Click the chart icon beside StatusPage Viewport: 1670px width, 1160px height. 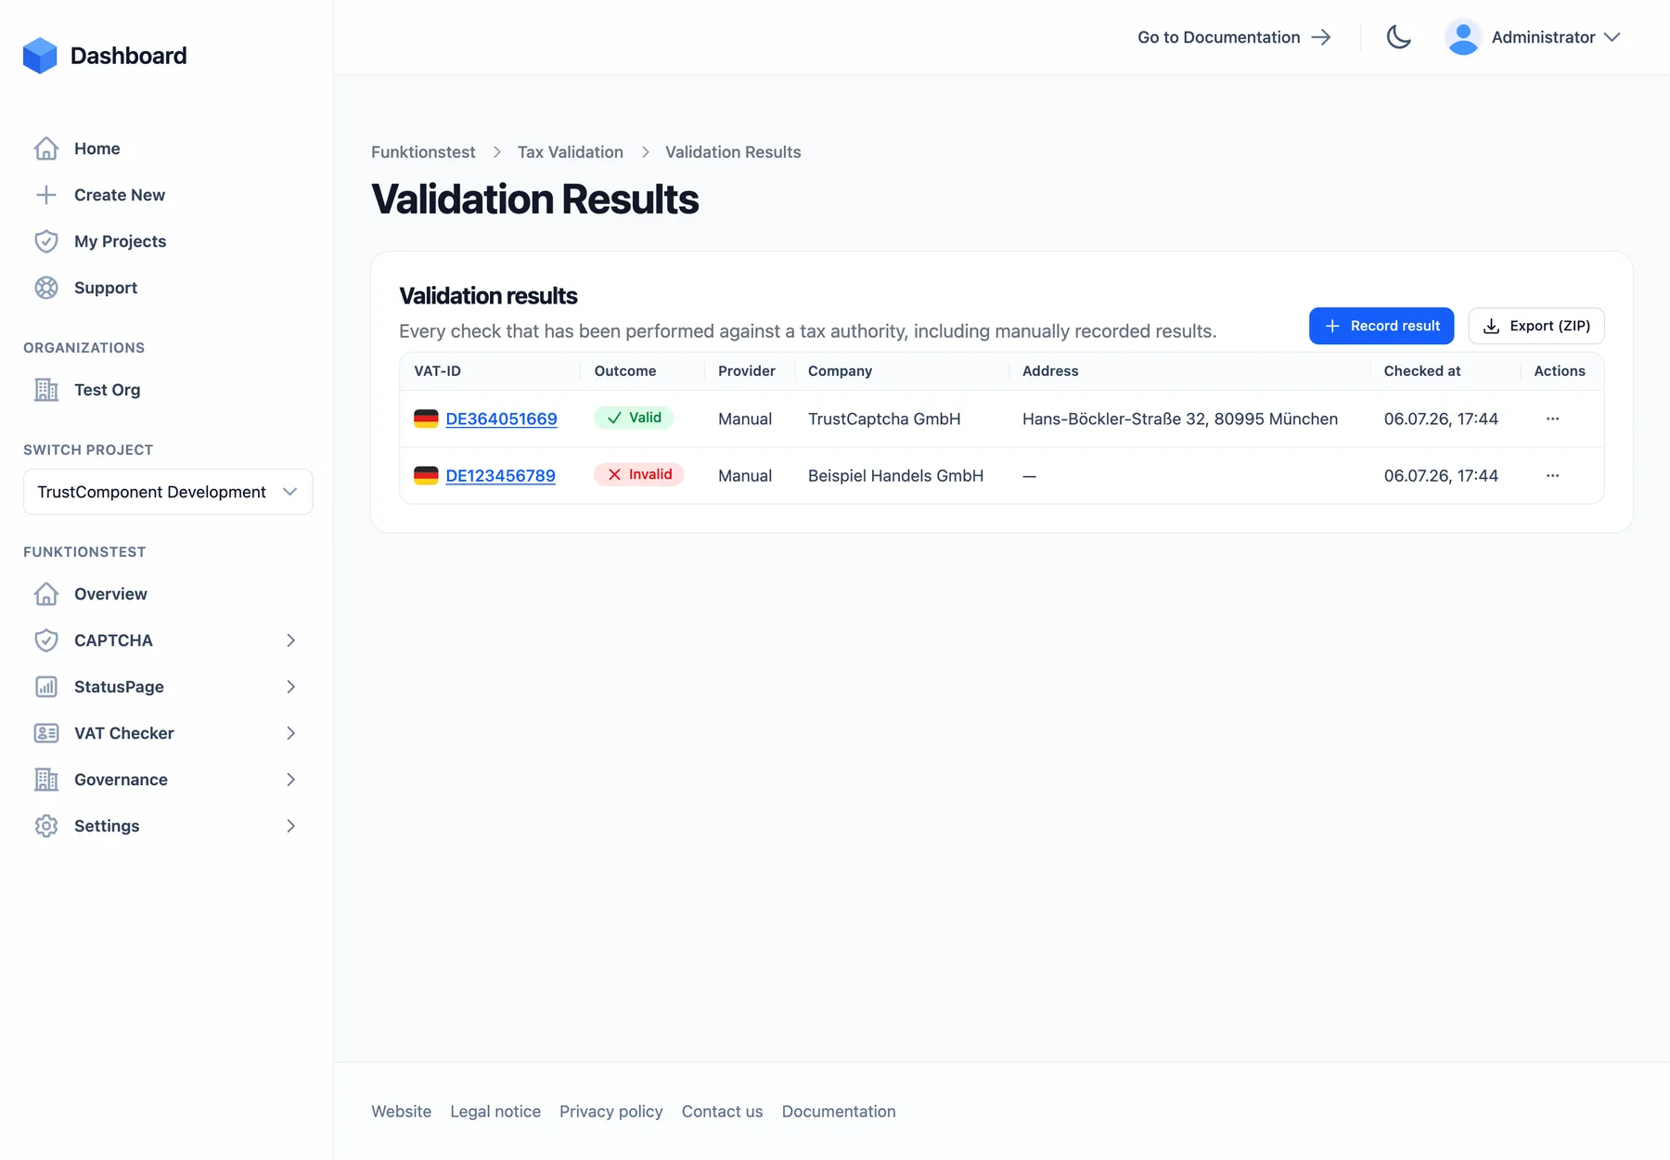(46, 687)
